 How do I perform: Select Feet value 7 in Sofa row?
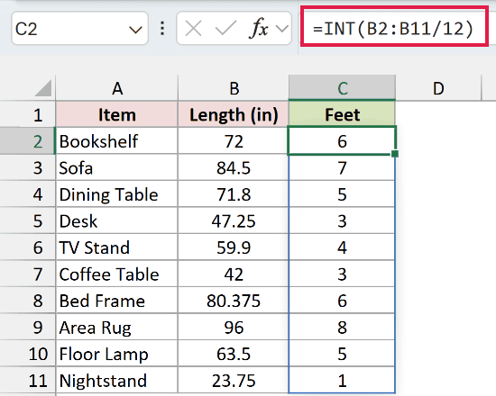(342, 167)
